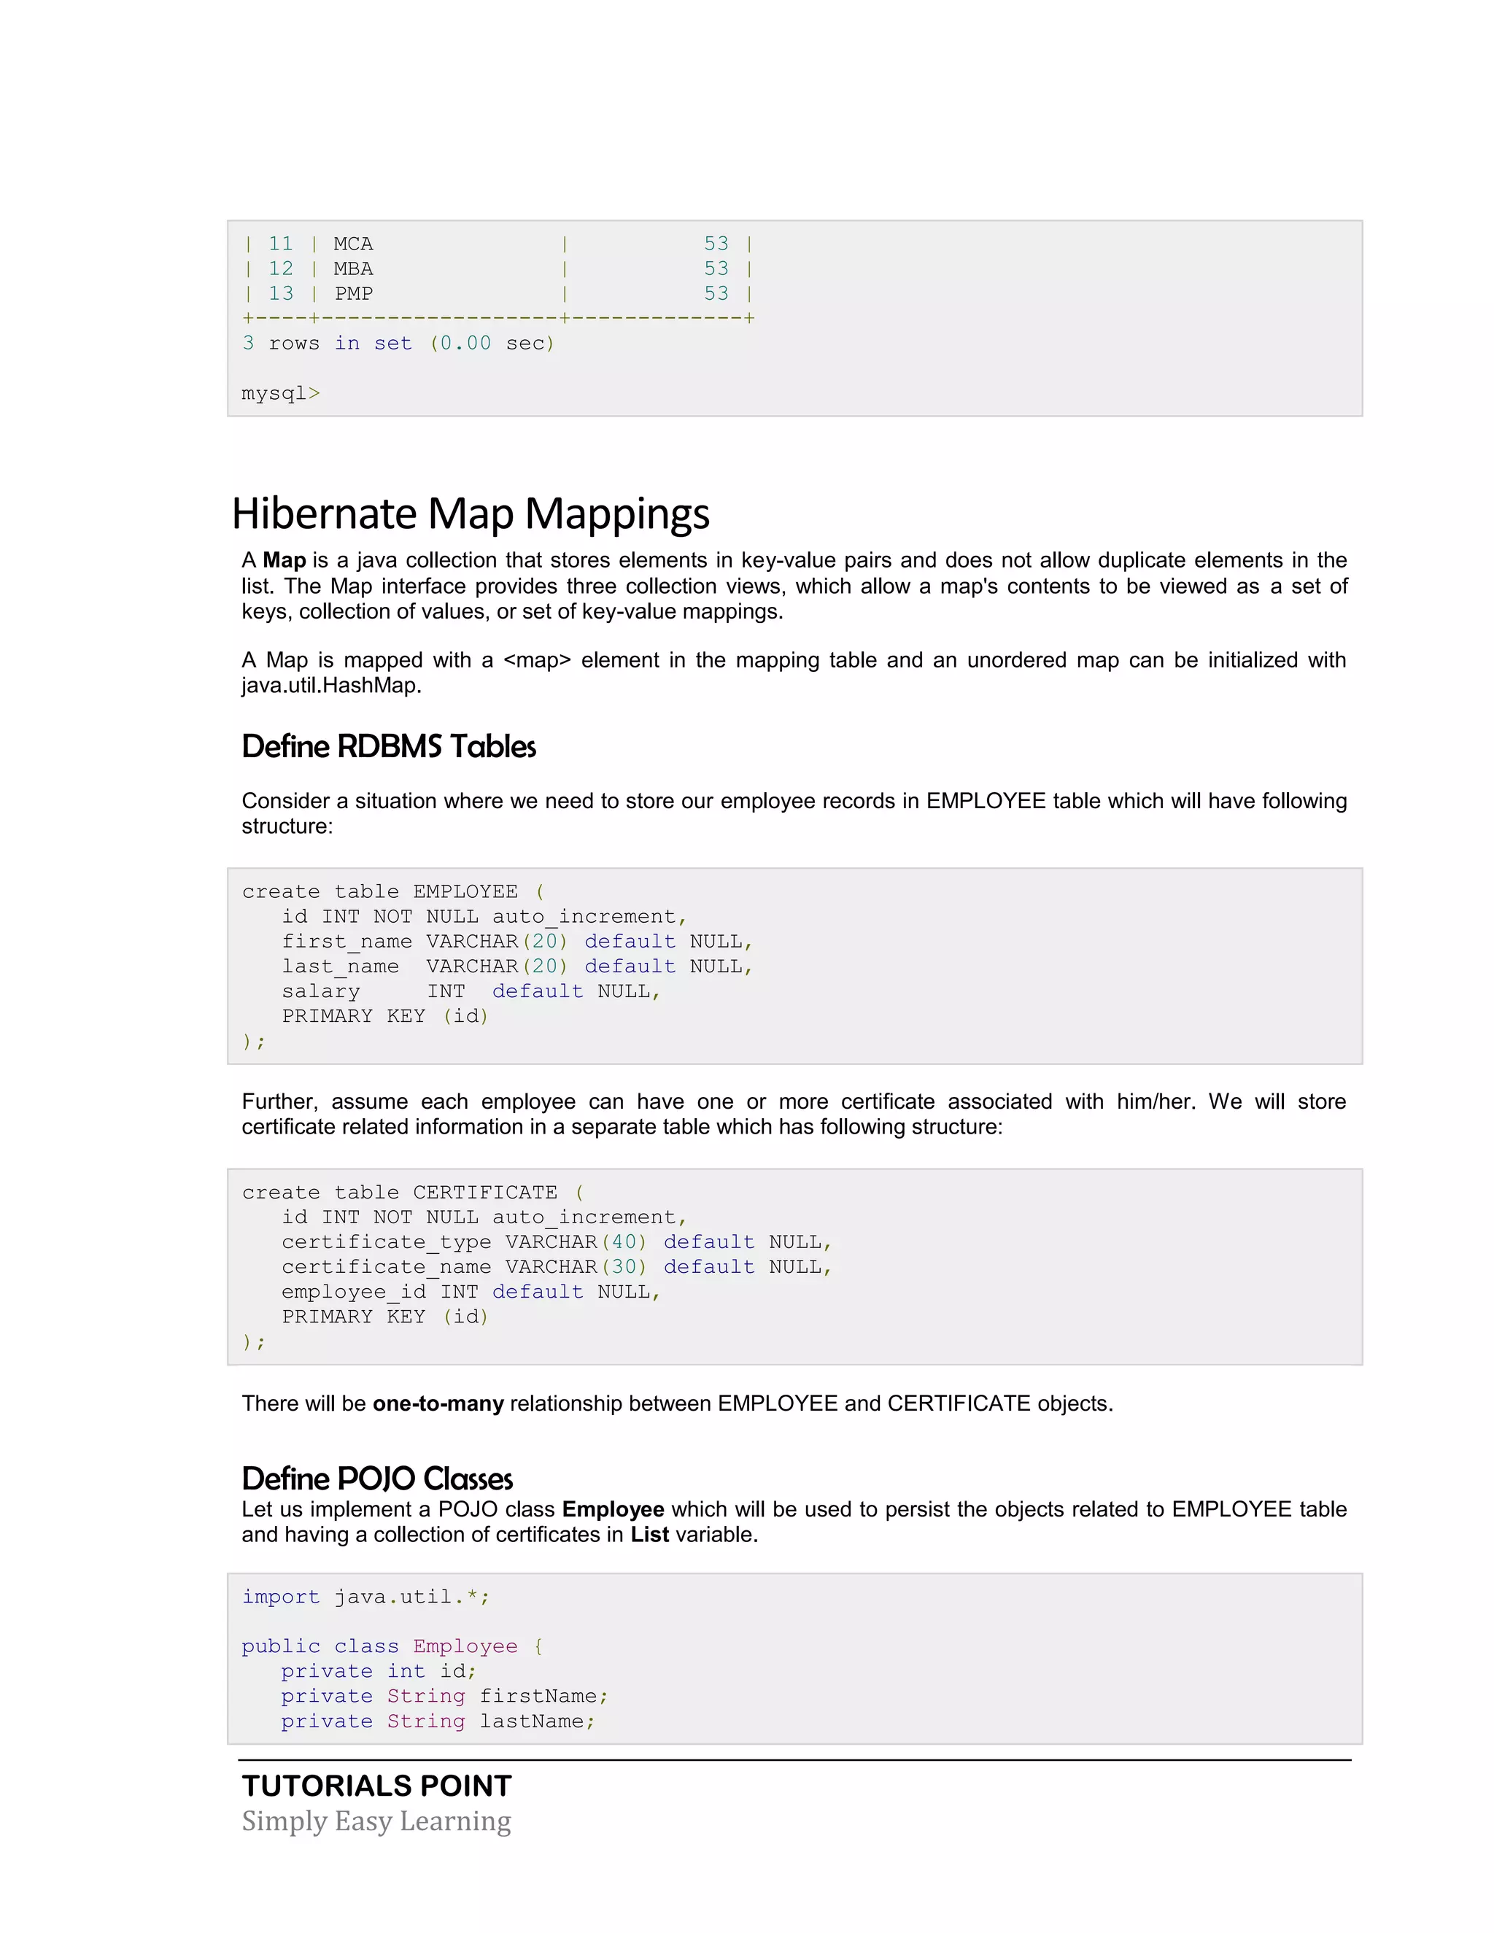This screenshot has width=1494, height=1933.
Task: Click the 'public class Employee {' line
Action: tap(393, 1646)
